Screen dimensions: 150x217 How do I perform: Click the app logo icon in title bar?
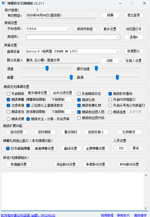[x=4, y=3]
